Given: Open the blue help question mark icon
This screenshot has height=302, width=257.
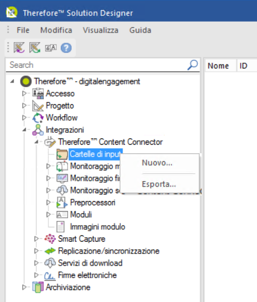Looking at the screenshot, I should pyautogui.click(x=66, y=48).
